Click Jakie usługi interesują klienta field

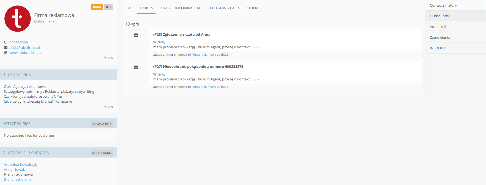(38, 101)
